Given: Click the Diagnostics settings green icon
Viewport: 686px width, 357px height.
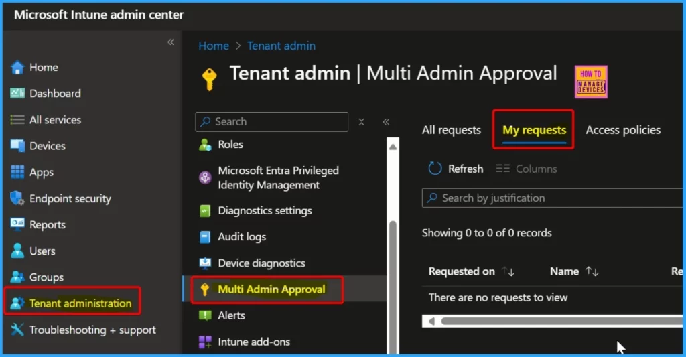Looking at the screenshot, I should [x=205, y=211].
